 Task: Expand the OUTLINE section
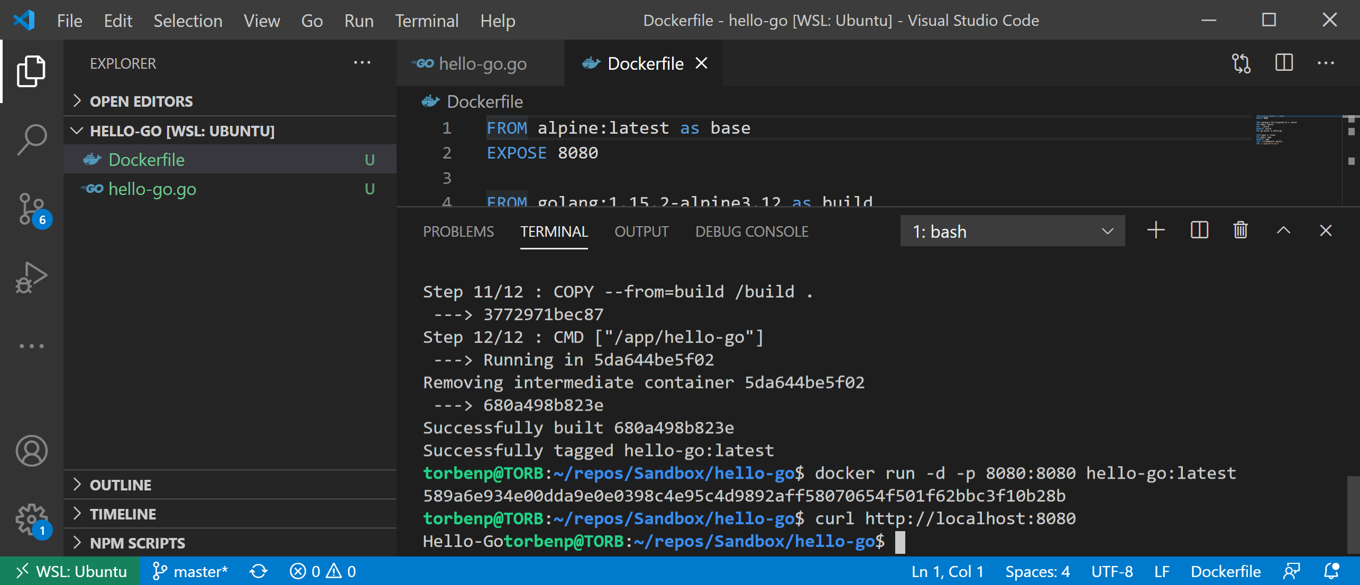(x=121, y=484)
